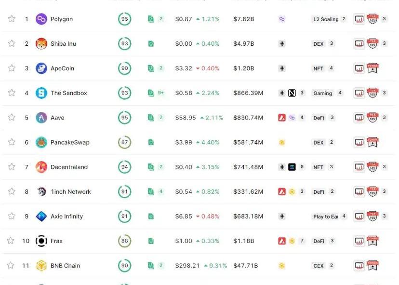Click the PancakeSwap bunny logo icon
Screen dimensions: 399x285
coord(41,142)
